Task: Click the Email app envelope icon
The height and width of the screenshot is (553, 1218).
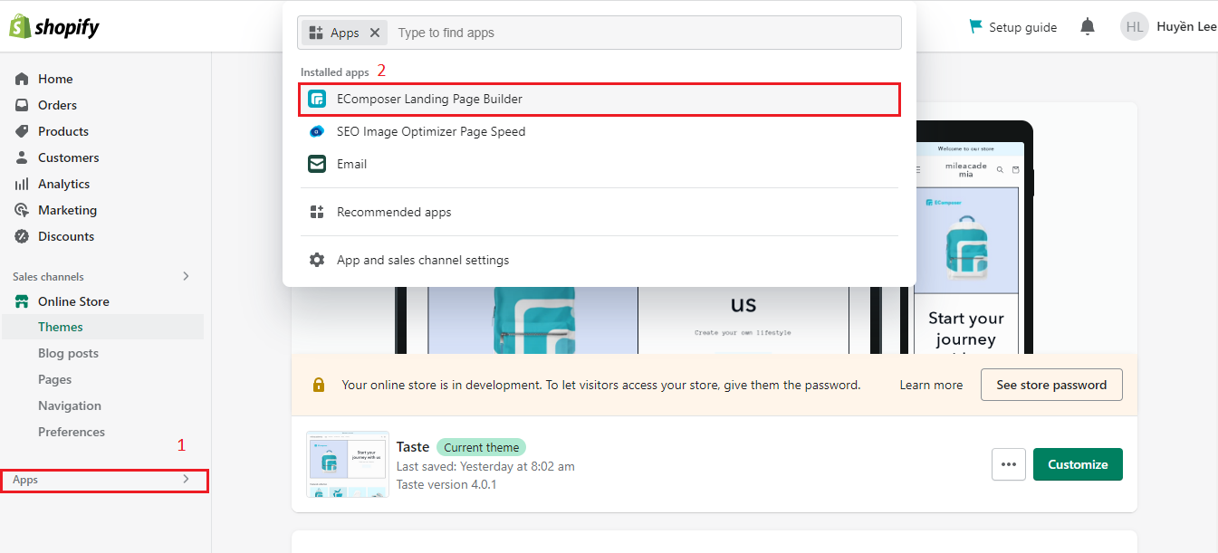Action: 317,164
